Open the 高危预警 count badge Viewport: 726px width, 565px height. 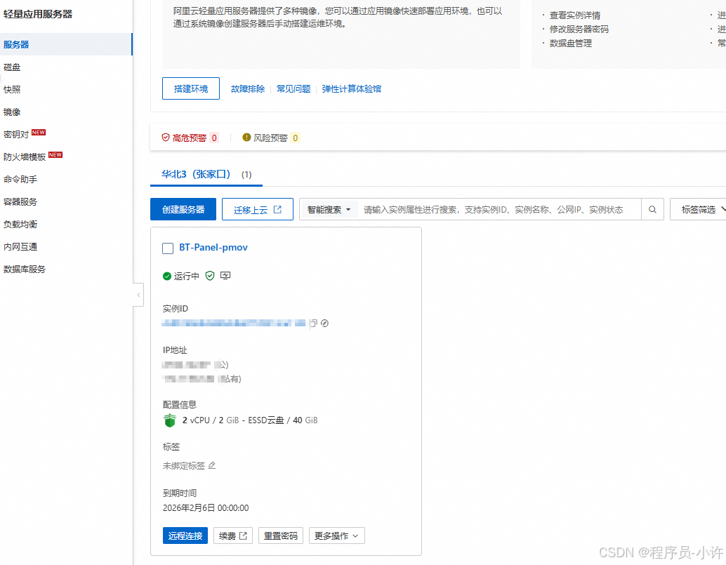point(214,138)
